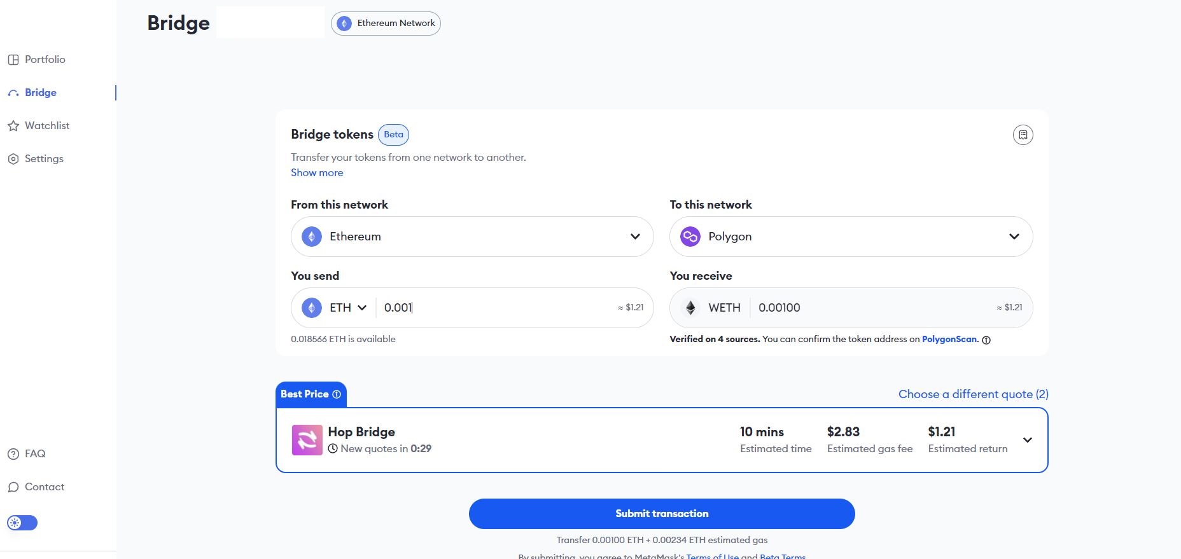Image resolution: width=1181 pixels, height=559 pixels.
Task: Open the Portfolio page from sidebar
Action: click(36, 59)
